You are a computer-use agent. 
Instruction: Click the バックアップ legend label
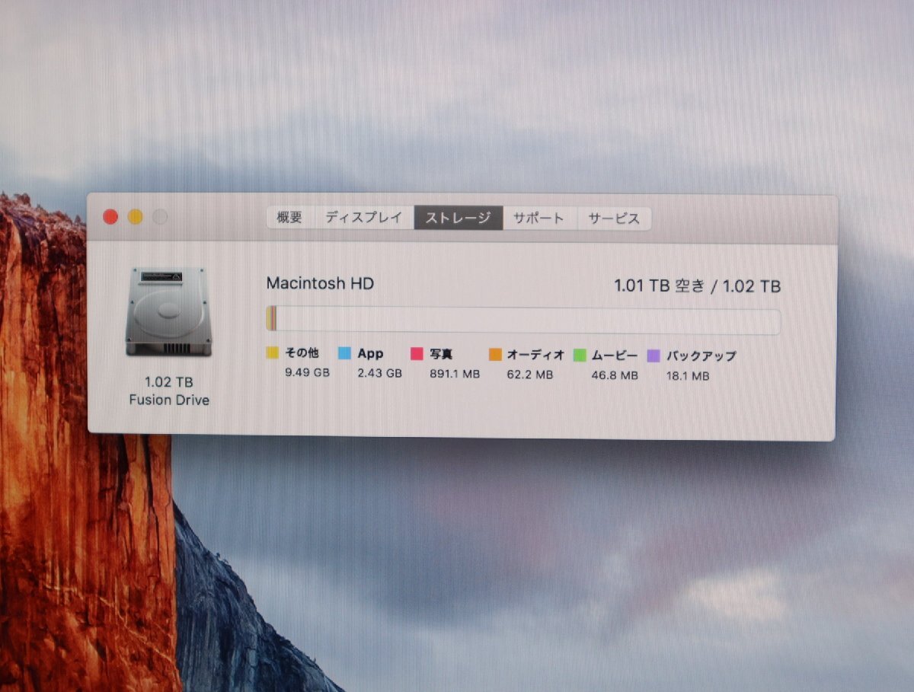click(701, 356)
